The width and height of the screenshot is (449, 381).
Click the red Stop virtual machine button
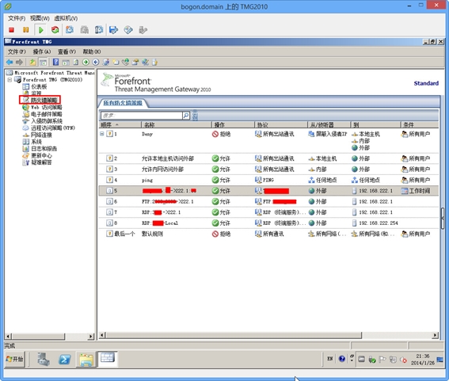(x=11, y=30)
